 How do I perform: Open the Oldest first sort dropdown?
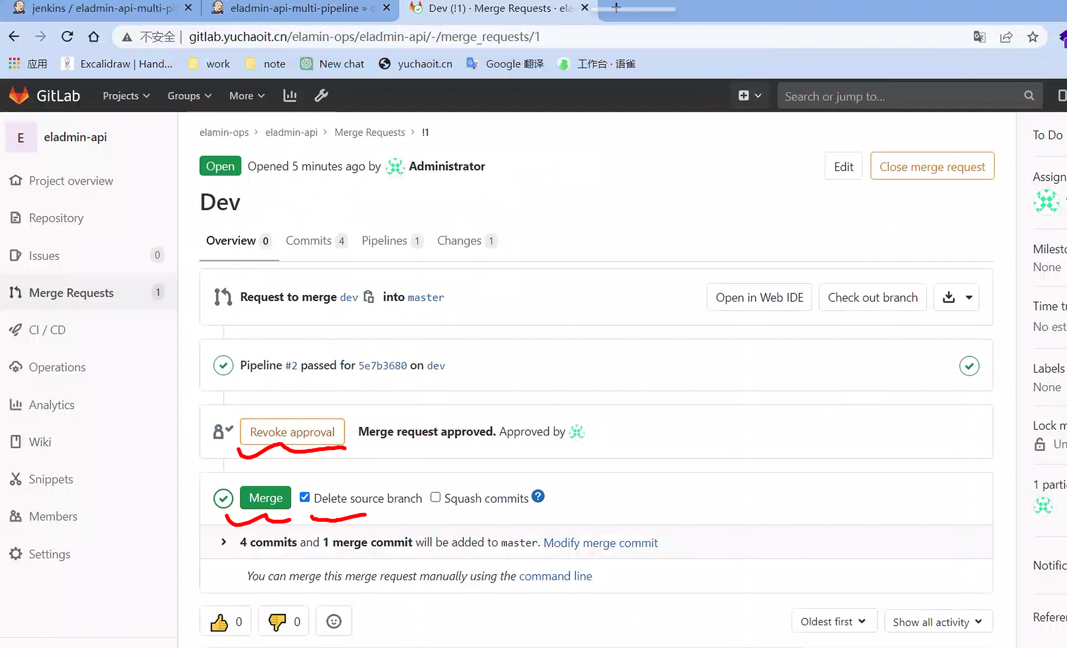pyautogui.click(x=833, y=621)
